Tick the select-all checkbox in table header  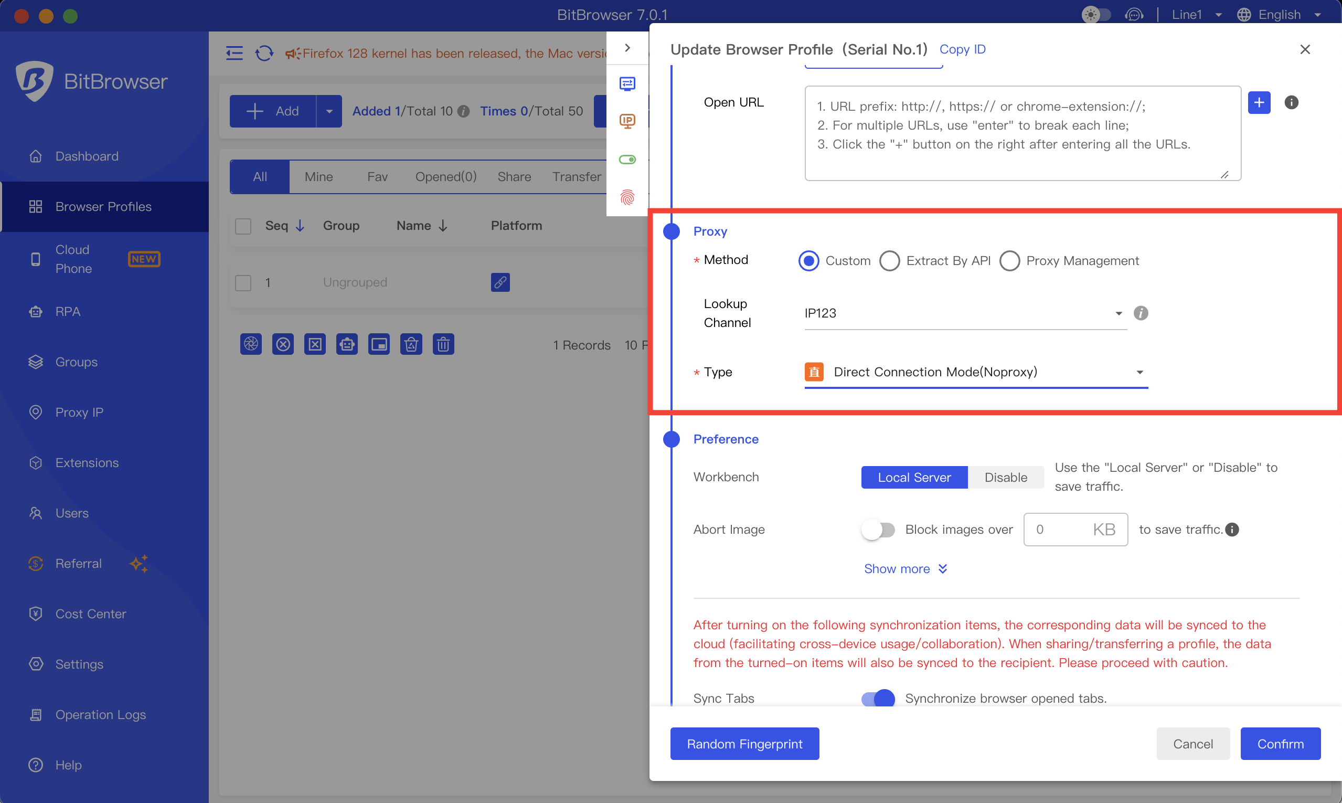coord(243,226)
